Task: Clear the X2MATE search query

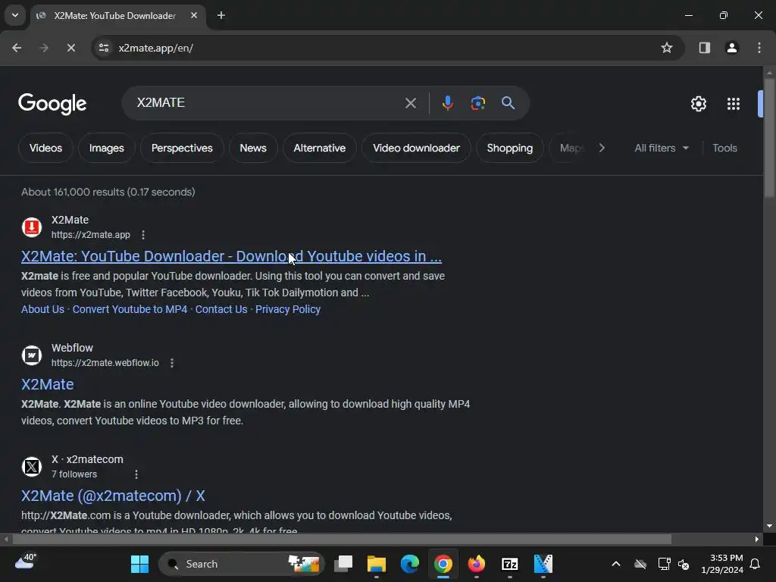Action: click(x=410, y=103)
